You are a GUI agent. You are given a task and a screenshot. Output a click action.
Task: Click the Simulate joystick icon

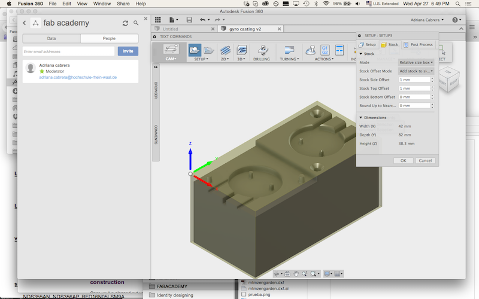(311, 50)
